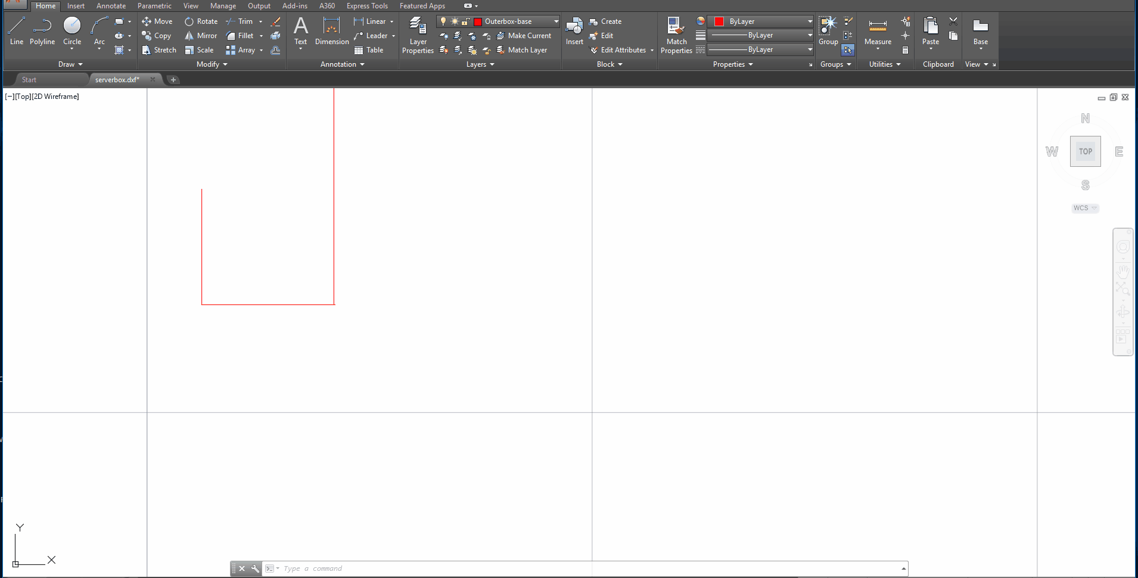1138x578 pixels.
Task: Toggle the WCS coordinate system selector
Action: 1085,208
